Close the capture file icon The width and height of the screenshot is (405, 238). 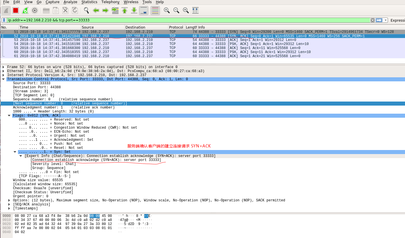(65, 11)
